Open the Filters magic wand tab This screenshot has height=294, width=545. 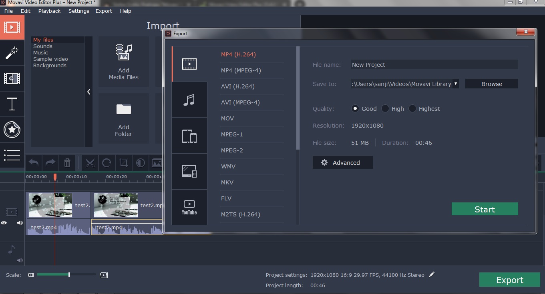coord(12,52)
